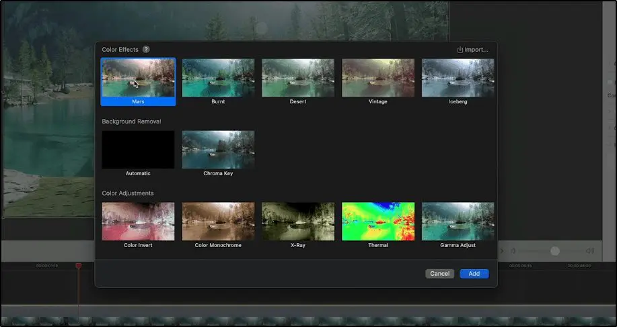Select the Mars color effect thumbnail
Screen dimensions: 617x327
click(138, 78)
